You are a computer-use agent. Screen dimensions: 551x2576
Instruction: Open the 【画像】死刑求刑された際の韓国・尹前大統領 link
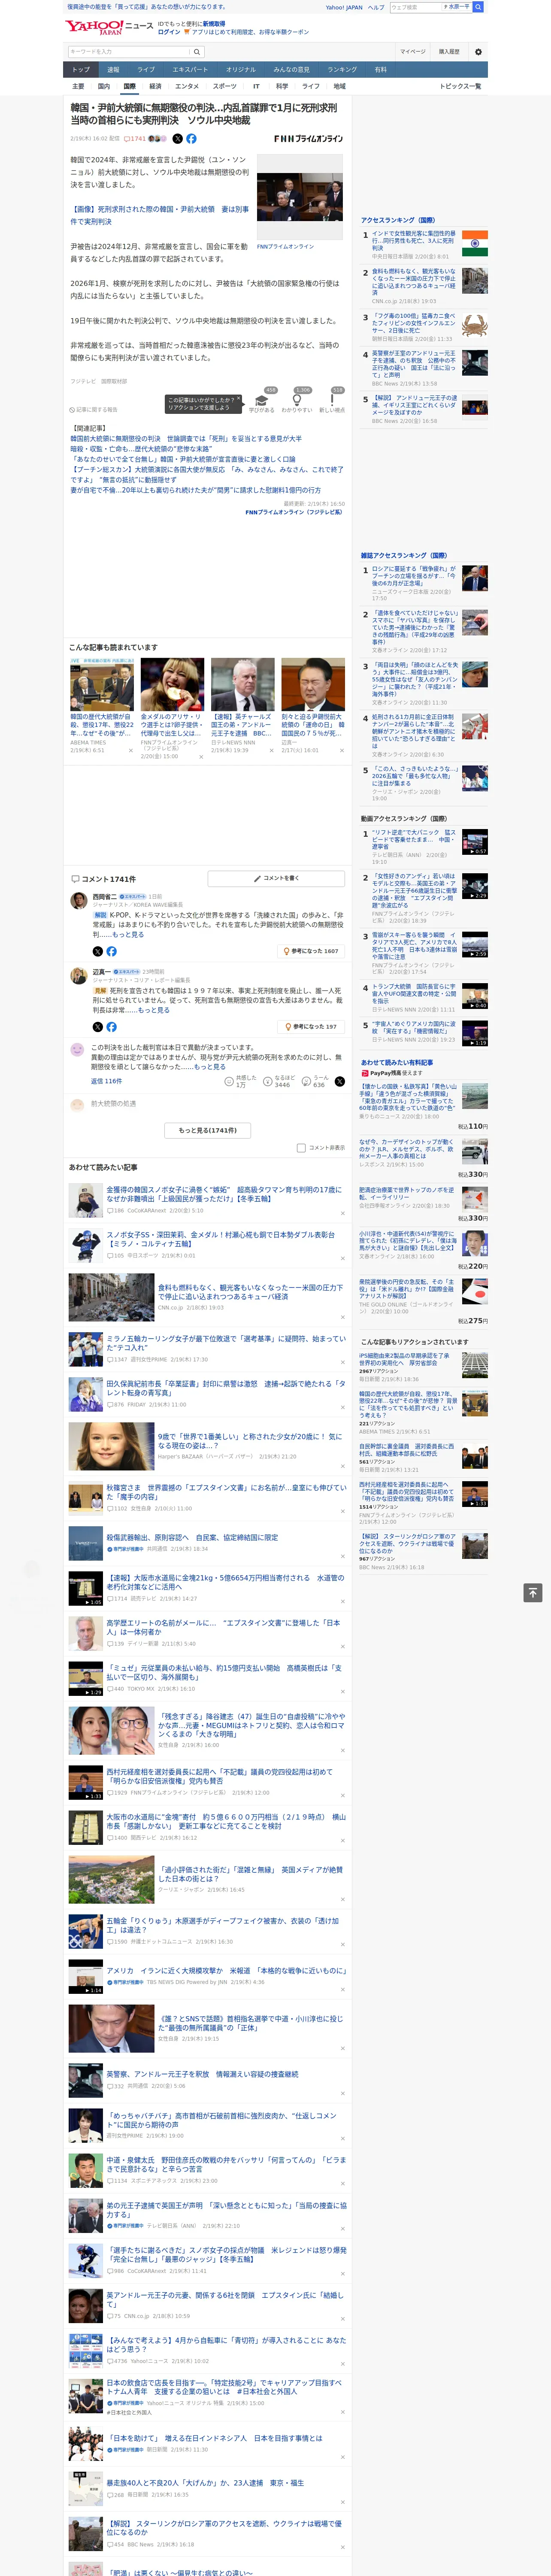click(159, 215)
